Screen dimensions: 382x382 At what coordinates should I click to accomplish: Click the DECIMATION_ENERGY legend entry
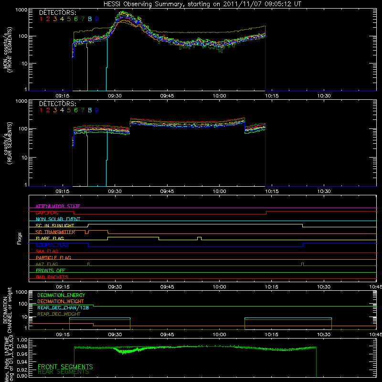point(61,295)
